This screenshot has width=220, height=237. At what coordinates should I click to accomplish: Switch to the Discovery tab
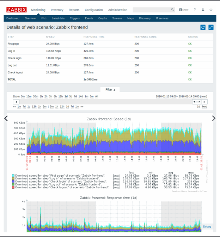pyautogui.click(x=145, y=18)
